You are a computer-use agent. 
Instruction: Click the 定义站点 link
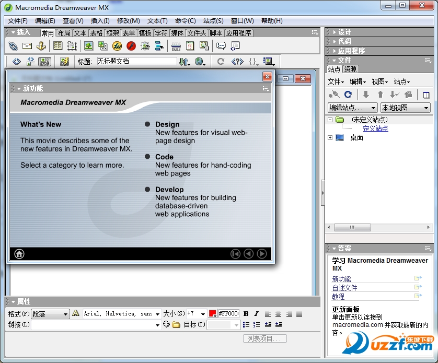[375, 128]
